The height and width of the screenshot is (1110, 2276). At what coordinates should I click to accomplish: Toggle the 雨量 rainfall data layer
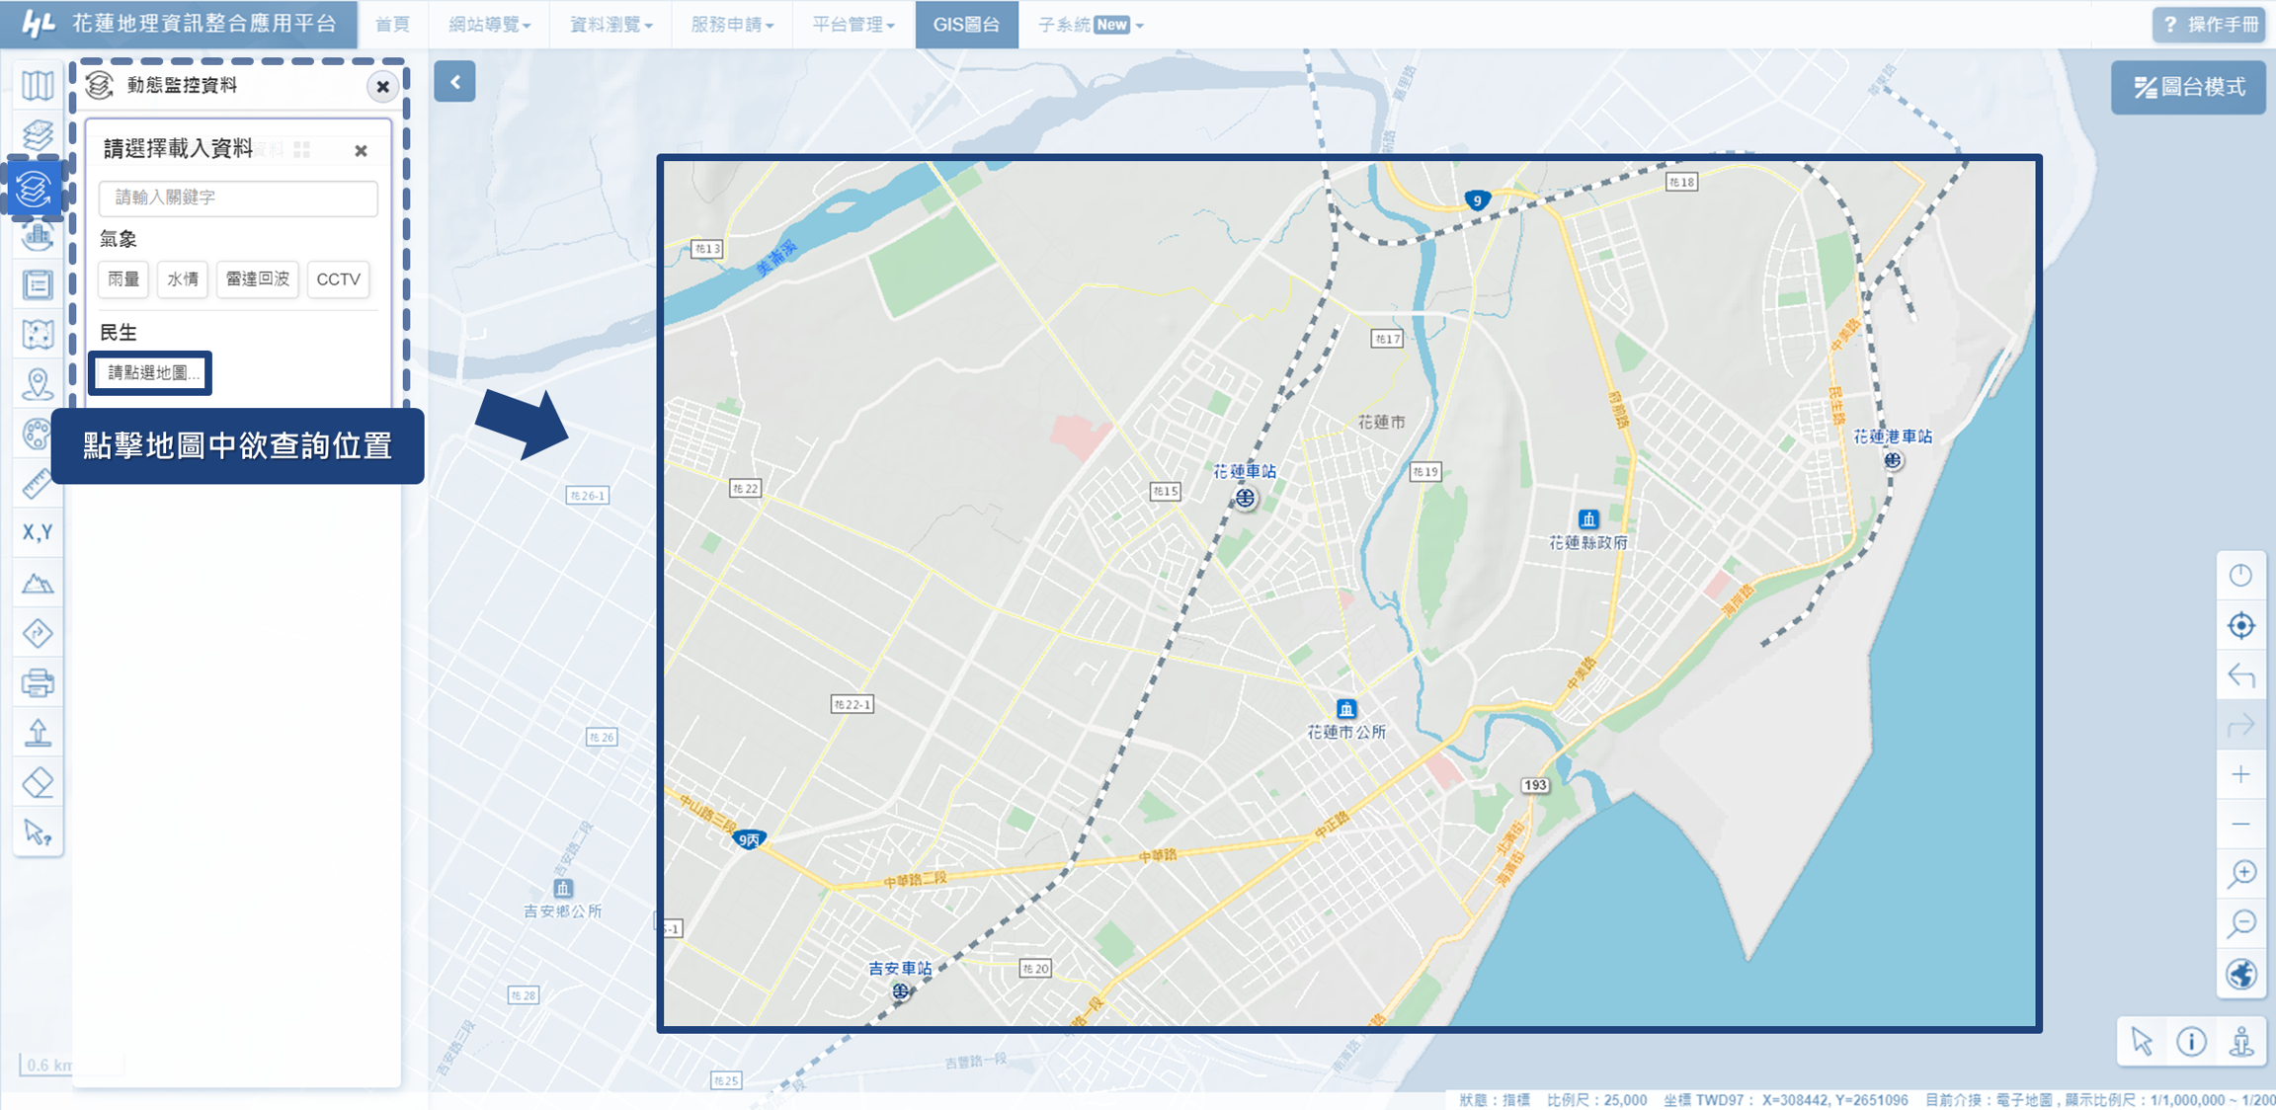click(x=123, y=279)
